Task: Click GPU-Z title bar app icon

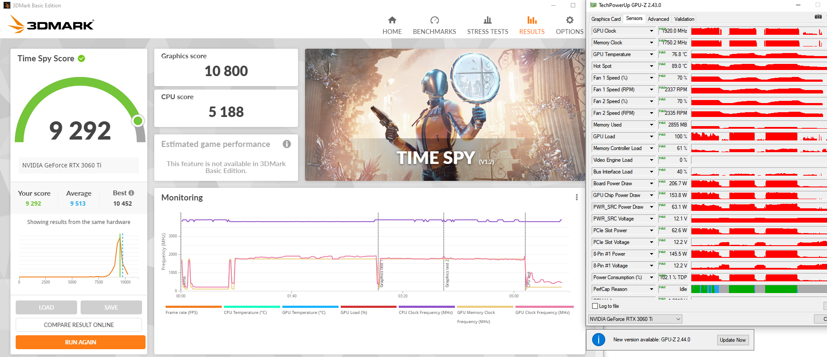Action: 593,5
